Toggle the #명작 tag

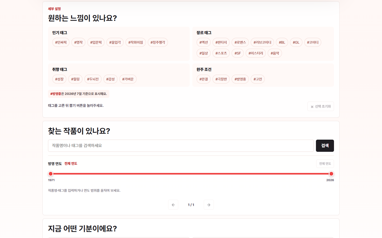click(x=78, y=42)
